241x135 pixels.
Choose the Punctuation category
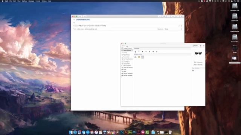[127, 57]
